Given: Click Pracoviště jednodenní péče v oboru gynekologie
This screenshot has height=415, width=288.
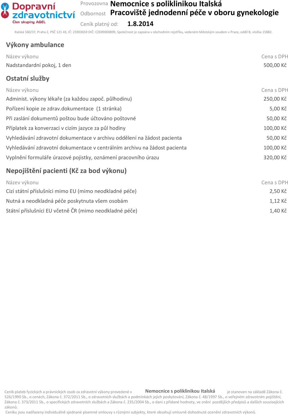Looking at the screenshot, I should pyautogui.click(x=194, y=13).
